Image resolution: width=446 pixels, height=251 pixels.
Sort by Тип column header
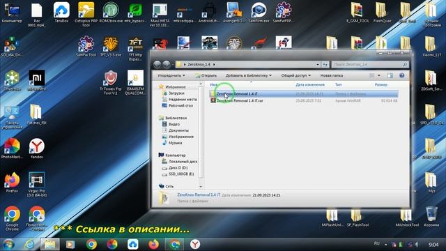(x=338, y=84)
